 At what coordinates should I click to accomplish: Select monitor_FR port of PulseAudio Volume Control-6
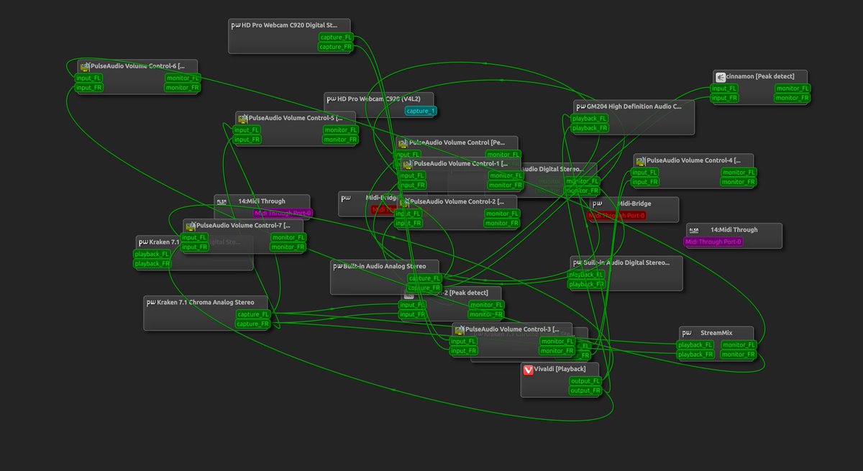(183, 87)
